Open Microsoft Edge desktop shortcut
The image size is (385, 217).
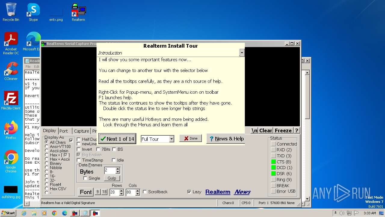pyautogui.click(x=32, y=42)
